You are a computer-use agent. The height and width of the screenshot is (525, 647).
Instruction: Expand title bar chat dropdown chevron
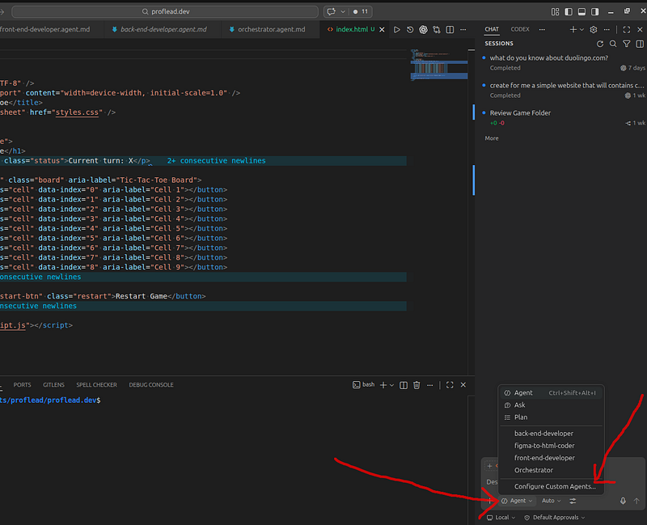pyautogui.click(x=342, y=11)
